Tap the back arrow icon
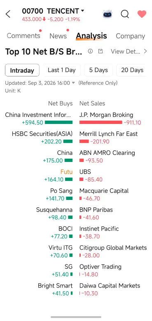The image size is (152, 321). pos(8,14)
